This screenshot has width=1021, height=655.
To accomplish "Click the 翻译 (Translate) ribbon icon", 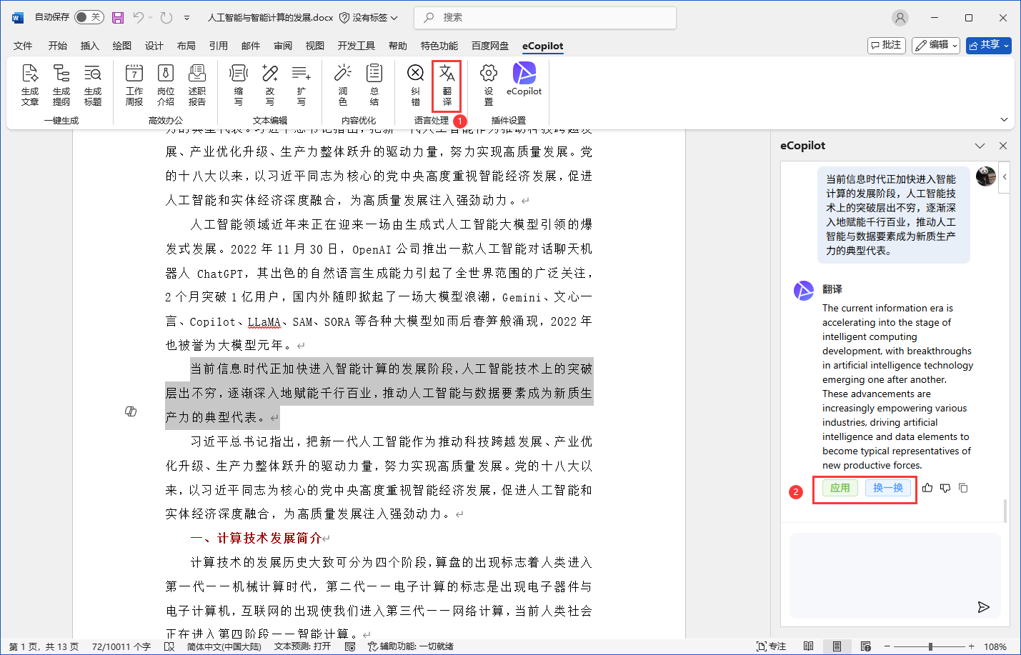I will (447, 84).
